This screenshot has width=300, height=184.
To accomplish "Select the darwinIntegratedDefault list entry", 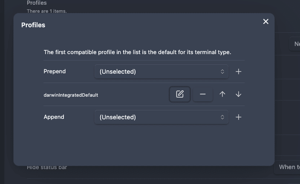I will point(71,95).
